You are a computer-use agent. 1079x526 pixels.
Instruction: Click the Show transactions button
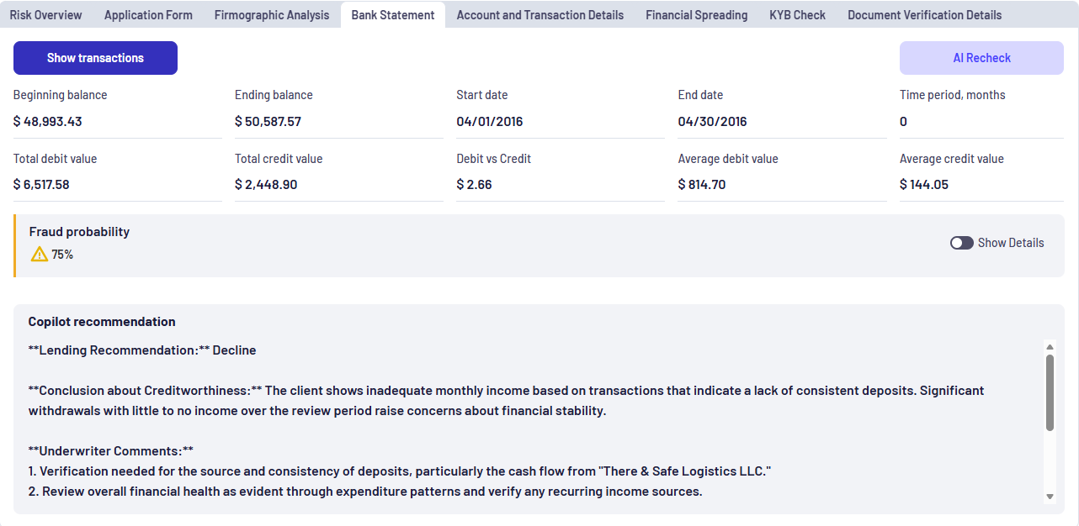pos(95,58)
